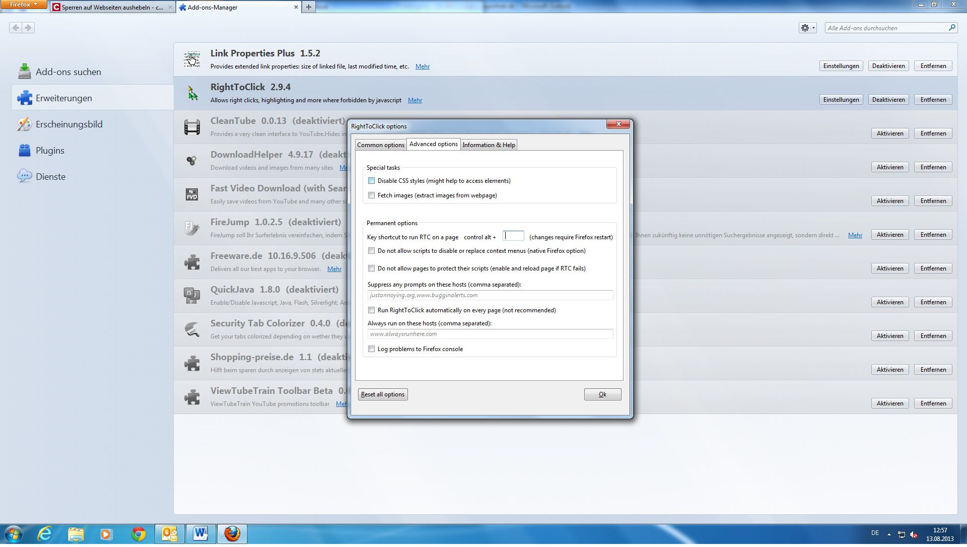The height and width of the screenshot is (547, 967).
Task: Toggle Log problems to Firefox console
Action: 372,349
